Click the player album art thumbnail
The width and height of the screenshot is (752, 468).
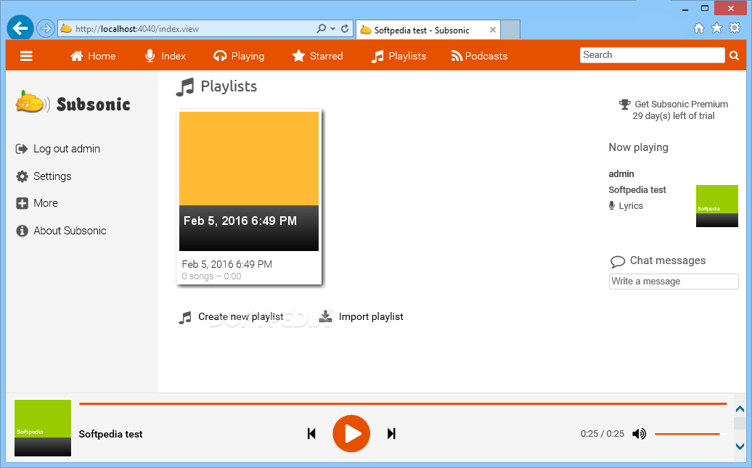pos(43,427)
